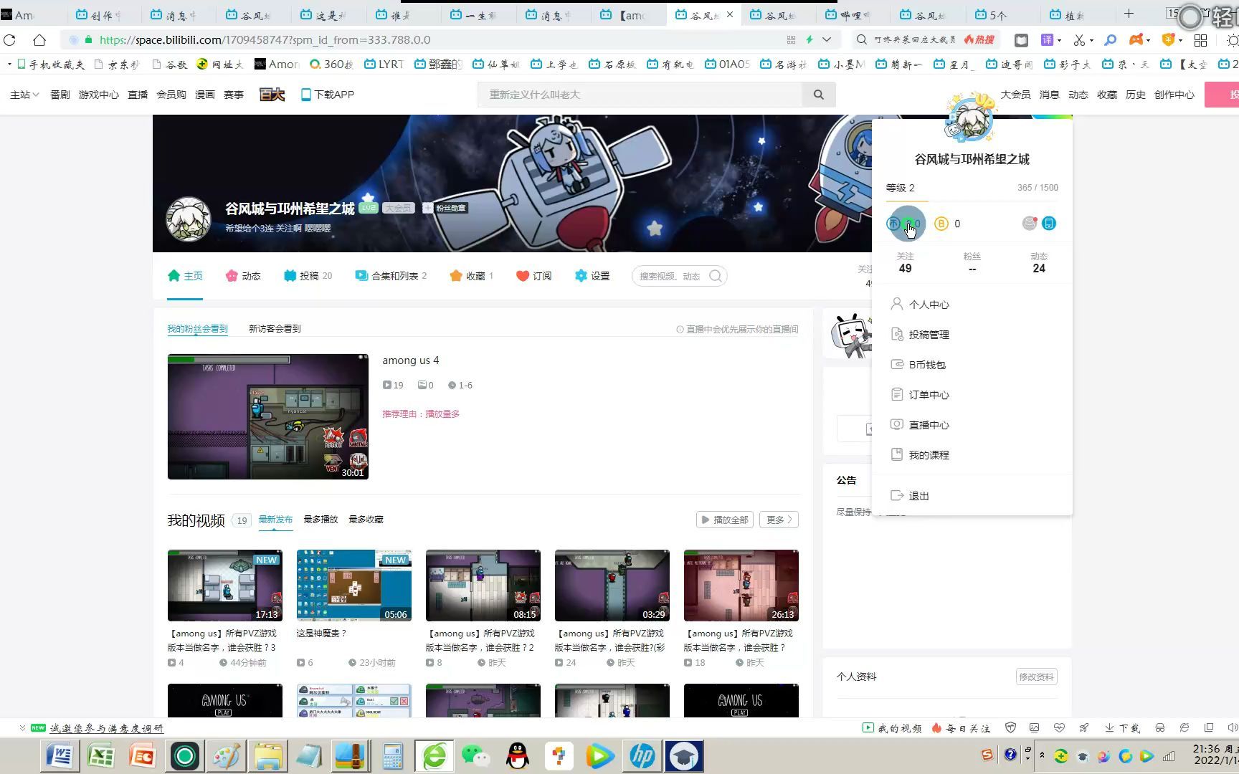1239x774 pixels.
Task: Open the 收藏 space tab
Action: (x=472, y=276)
